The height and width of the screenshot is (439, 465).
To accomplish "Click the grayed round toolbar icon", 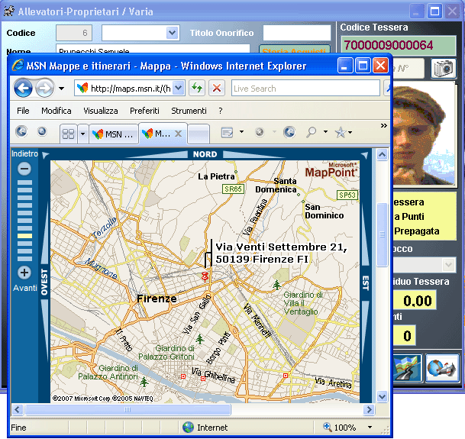I will point(260,131).
